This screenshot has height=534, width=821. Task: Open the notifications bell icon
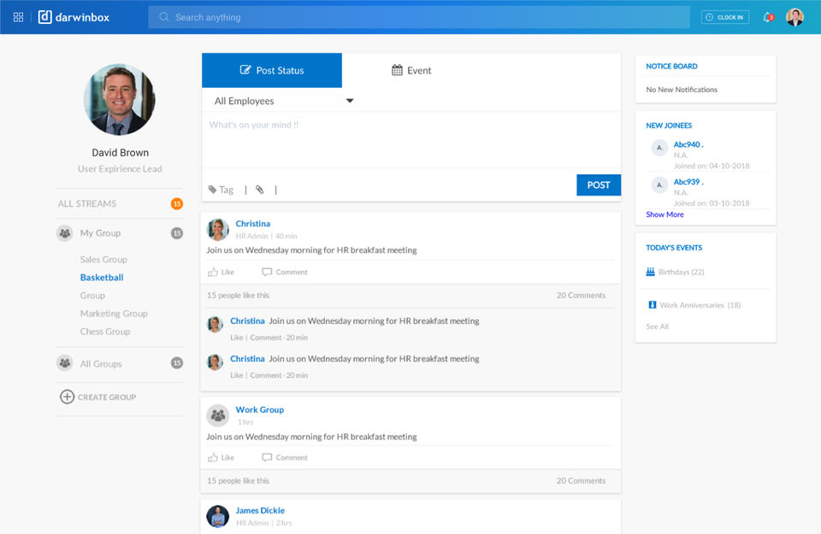768,17
